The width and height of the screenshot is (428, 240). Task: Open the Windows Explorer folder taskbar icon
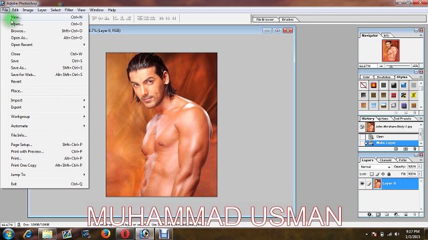(47, 234)
